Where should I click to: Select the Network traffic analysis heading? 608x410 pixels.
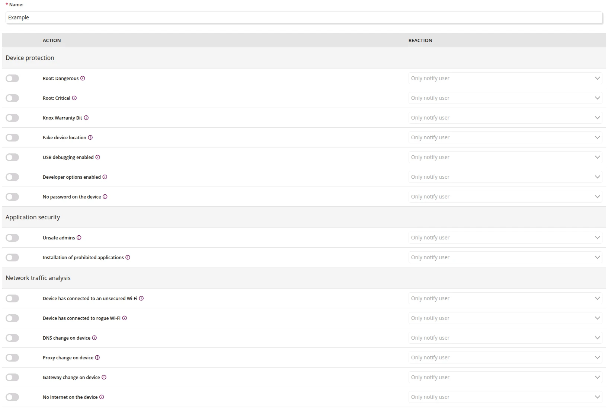coord(38,278)
